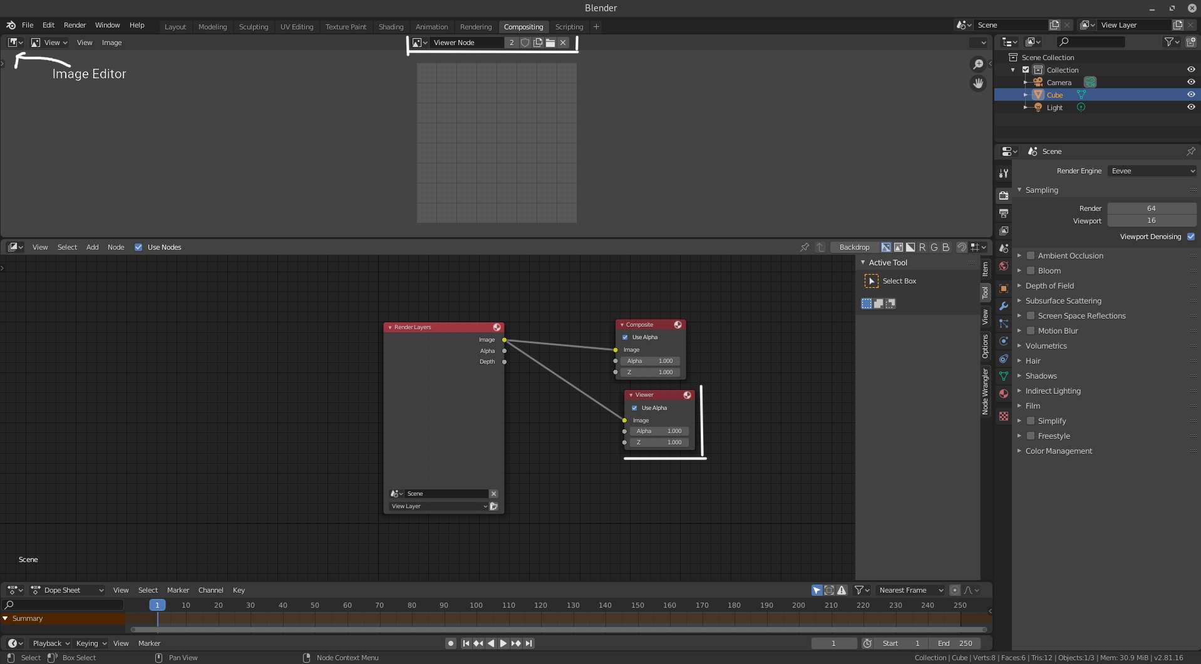The image size is (1201, 664).
Task: Open the Node menu in the compositor
Action: 116,247
